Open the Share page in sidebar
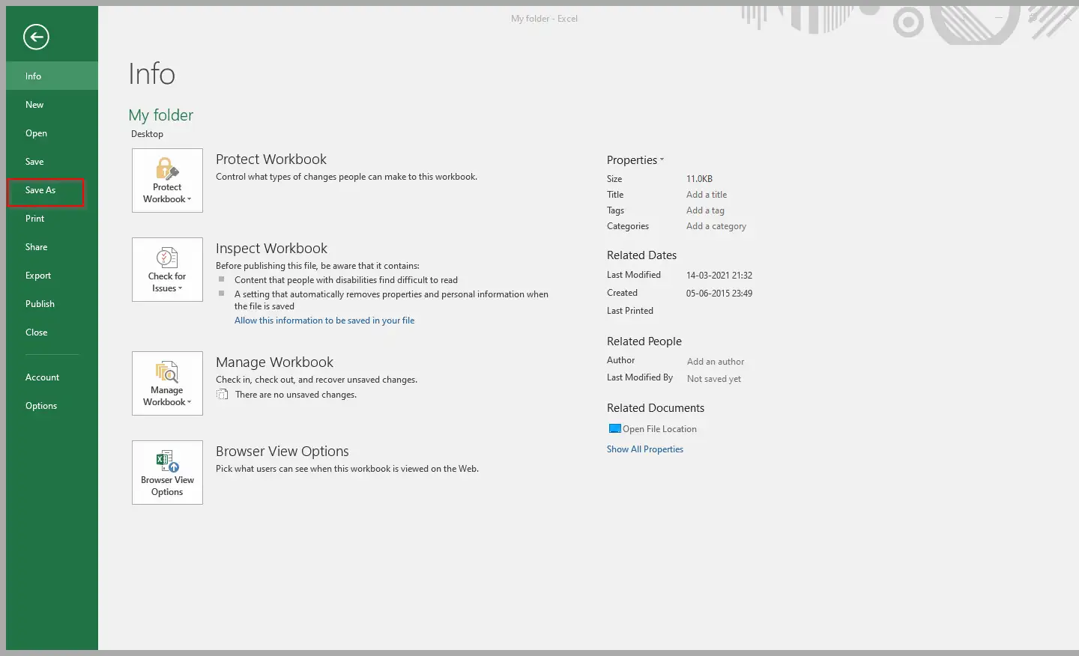 52,246
